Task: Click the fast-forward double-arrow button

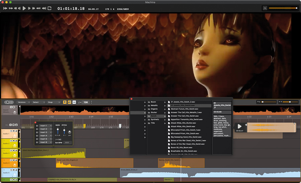Action: coord(33,8)
